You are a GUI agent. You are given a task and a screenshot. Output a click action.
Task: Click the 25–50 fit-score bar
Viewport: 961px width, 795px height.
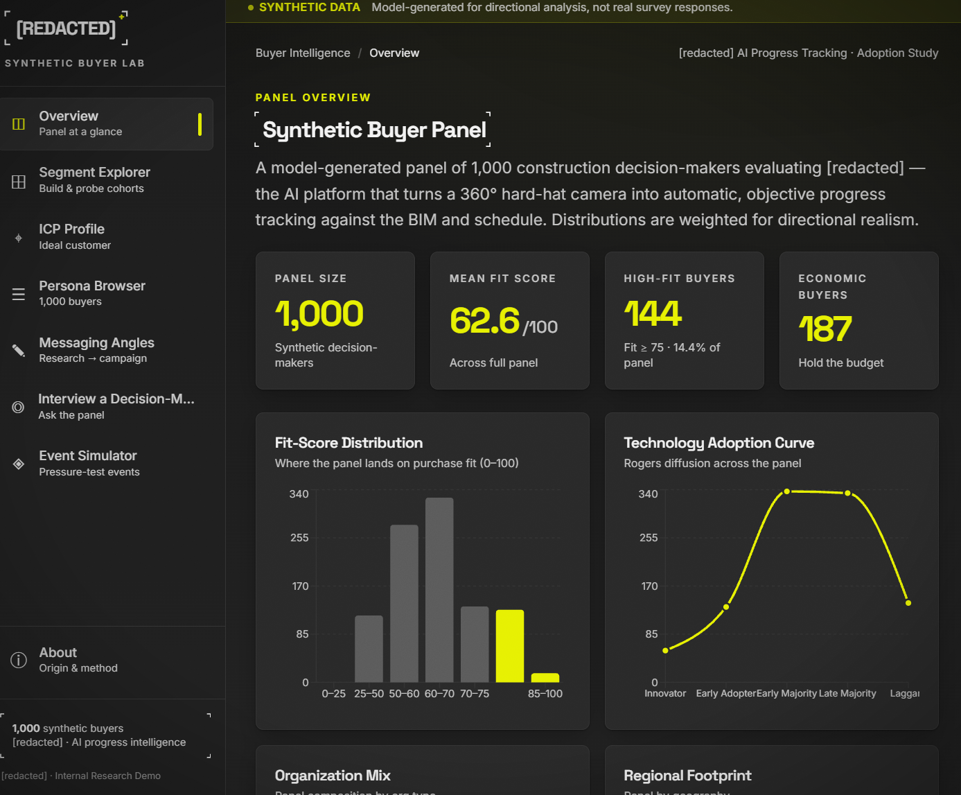[369, 649]
